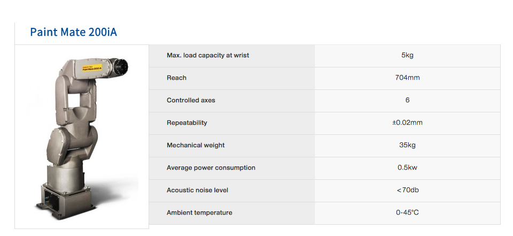The image size is (513, 236).
Task: Select the 35kg weight value
Action: (x=407, y=145)
